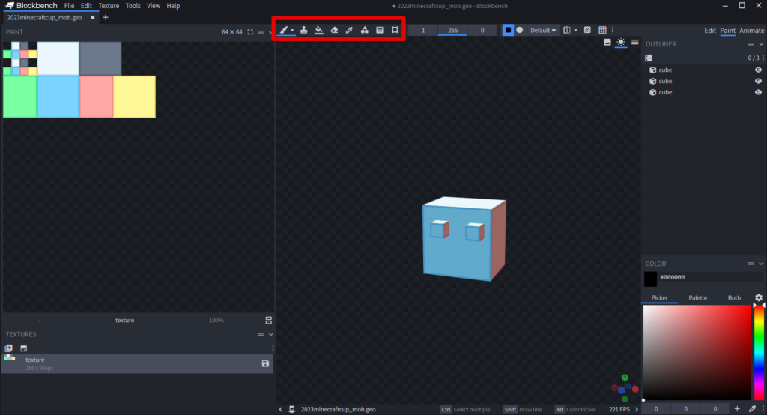
Task: Click the Gradient tool icon
Action: pyautogui.click(x=380, y=30)
